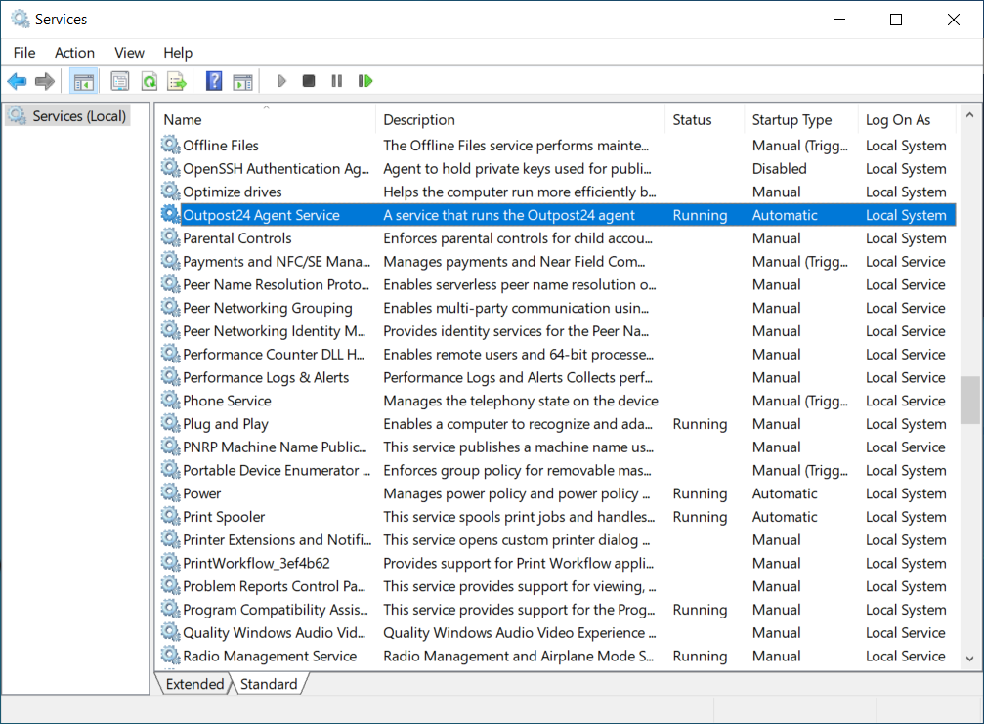Stop the service using the toolbar Stop icon

pyautogui.click(x=309, y=81)
